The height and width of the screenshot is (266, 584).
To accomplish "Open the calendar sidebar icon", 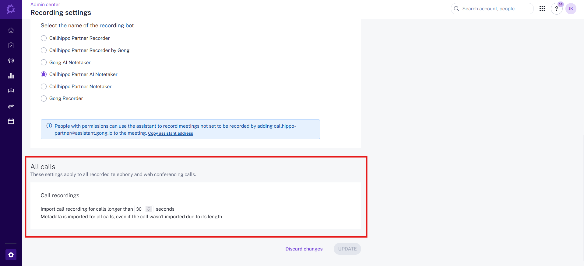I will pos(11,121).
